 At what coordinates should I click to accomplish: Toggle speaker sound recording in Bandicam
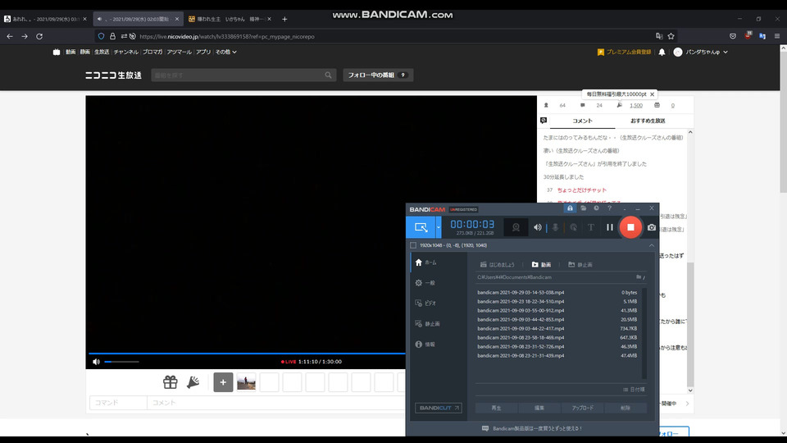point(538,227)
